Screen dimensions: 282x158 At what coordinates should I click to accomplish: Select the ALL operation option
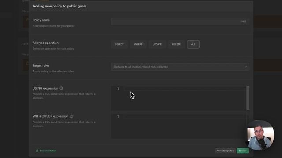[193, 44]
